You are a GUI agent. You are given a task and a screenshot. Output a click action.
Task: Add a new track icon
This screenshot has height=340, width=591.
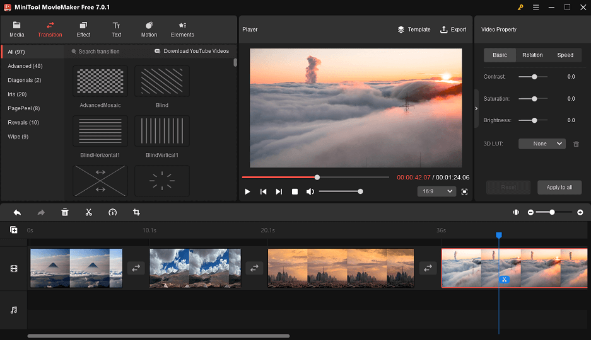pyautogui.click(x=14, y=230)
